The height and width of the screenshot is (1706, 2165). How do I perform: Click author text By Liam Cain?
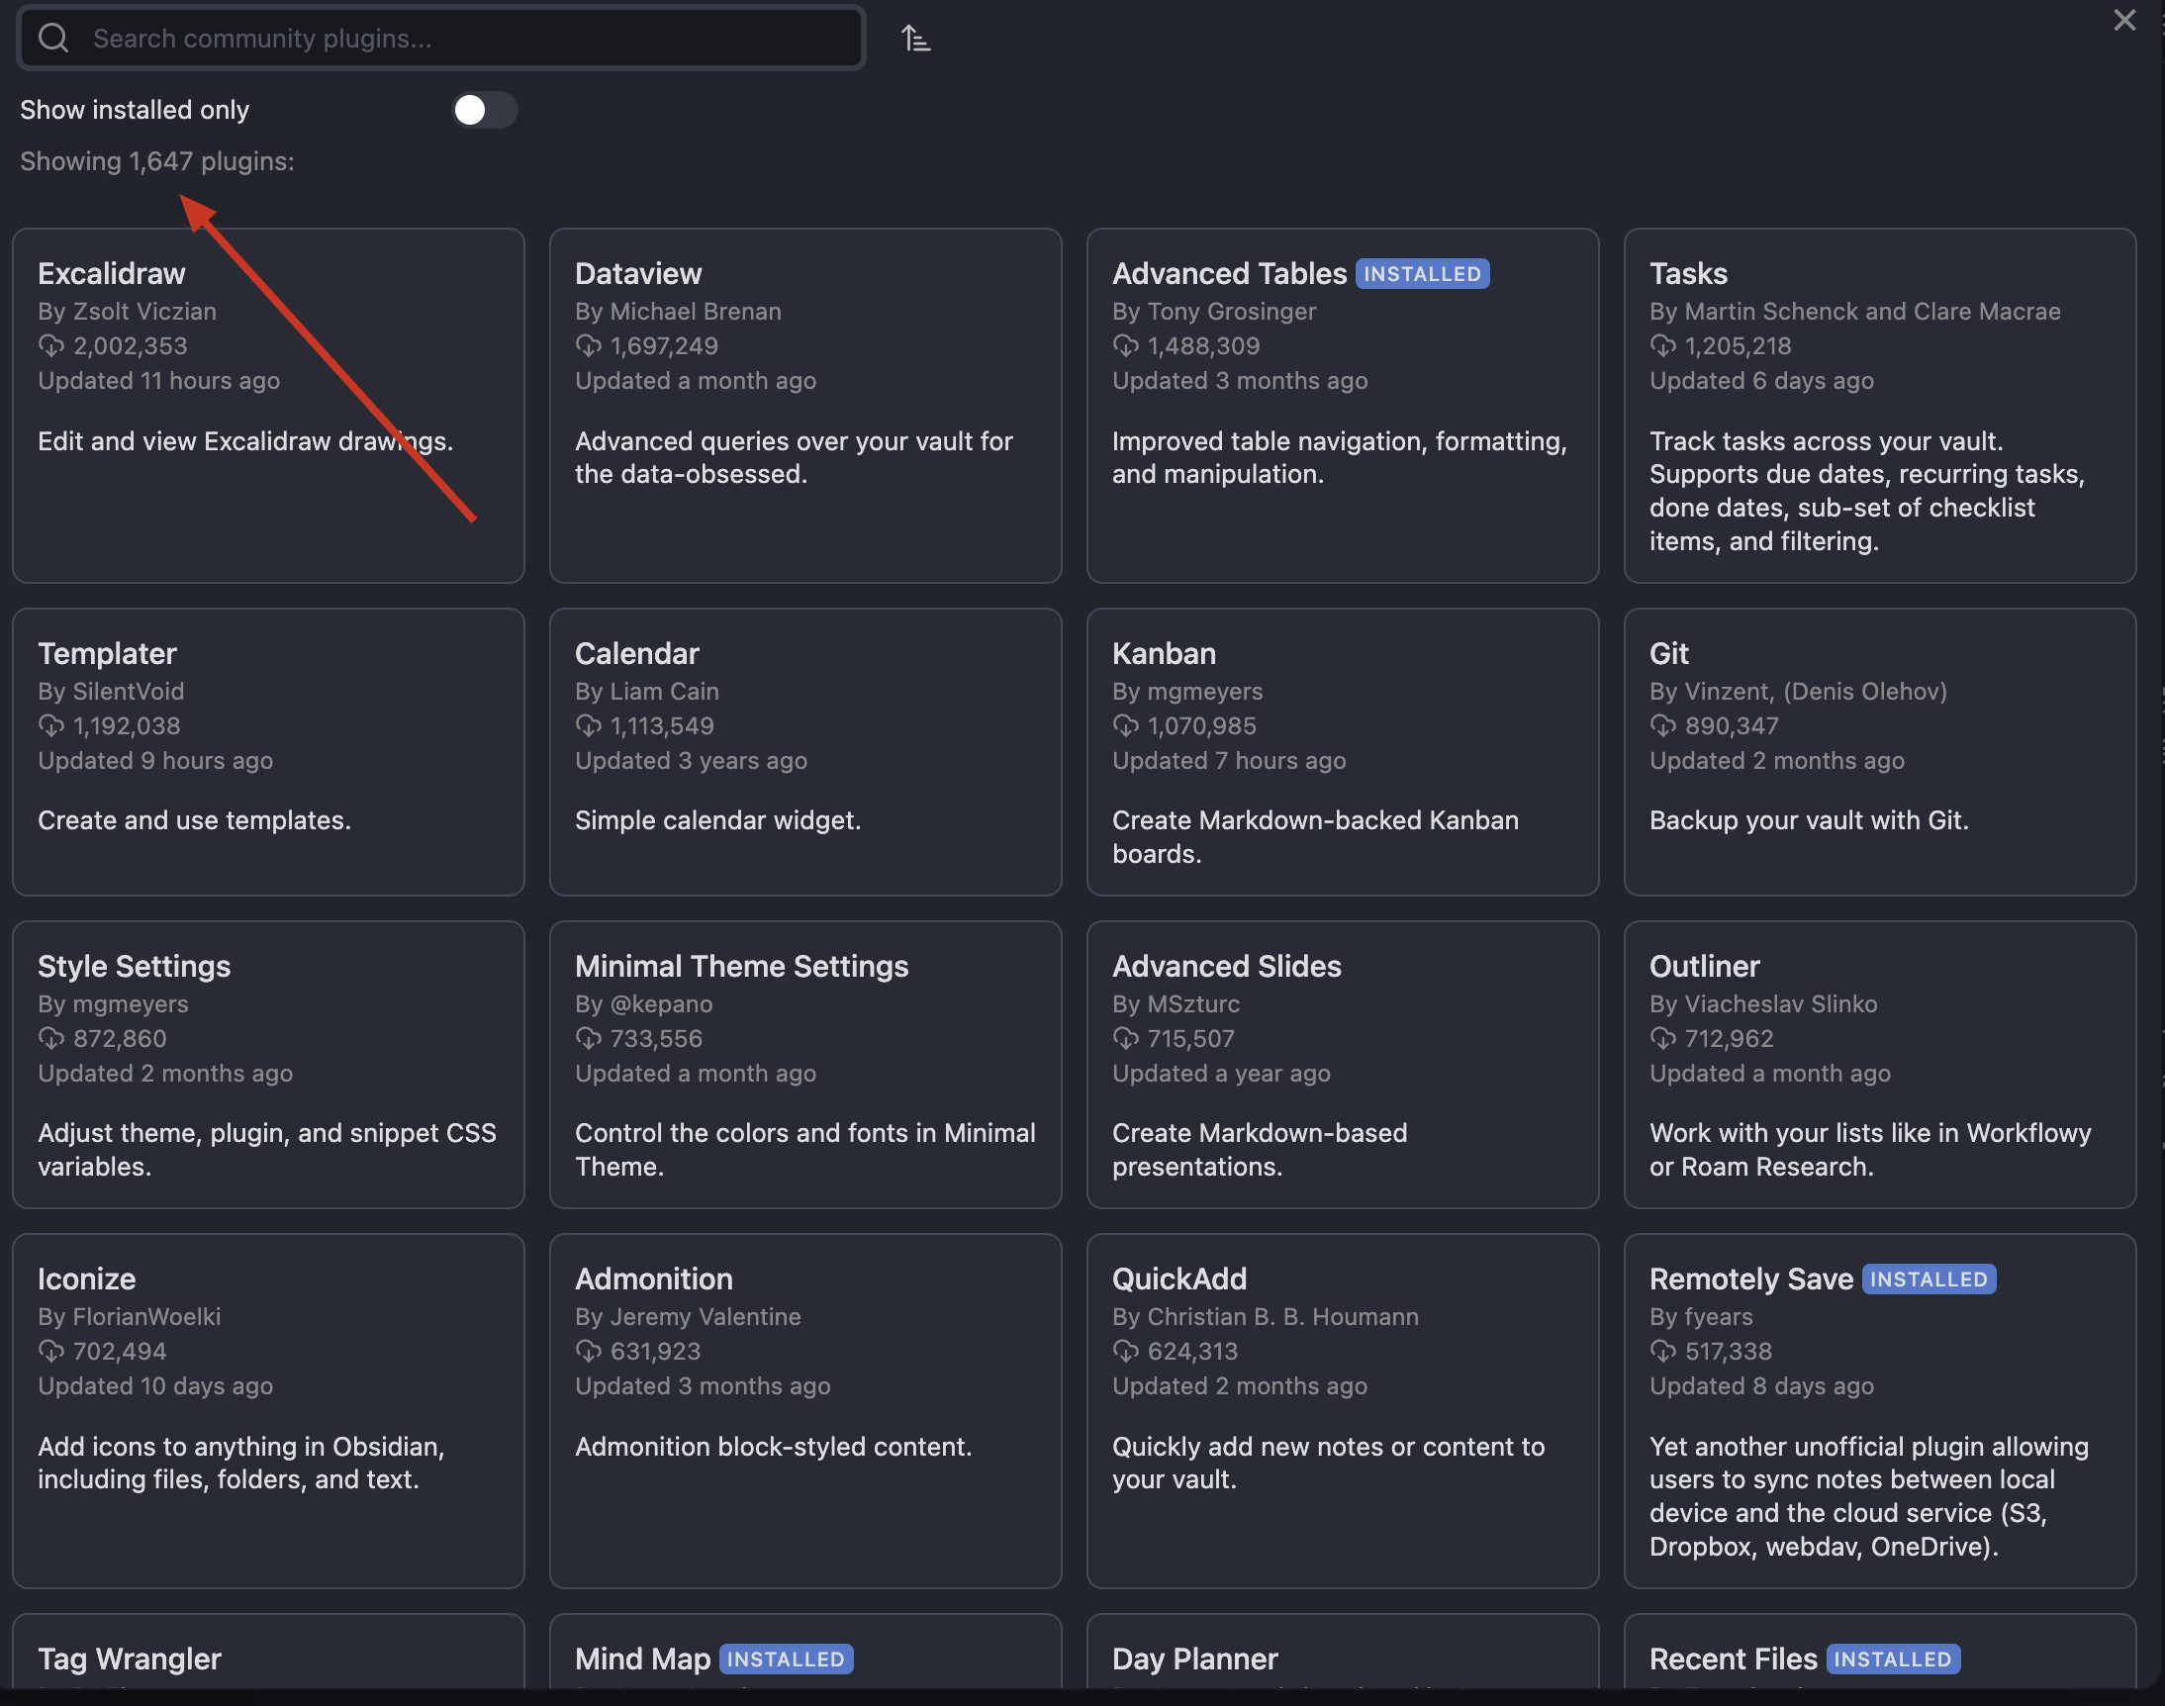(647, 691)
